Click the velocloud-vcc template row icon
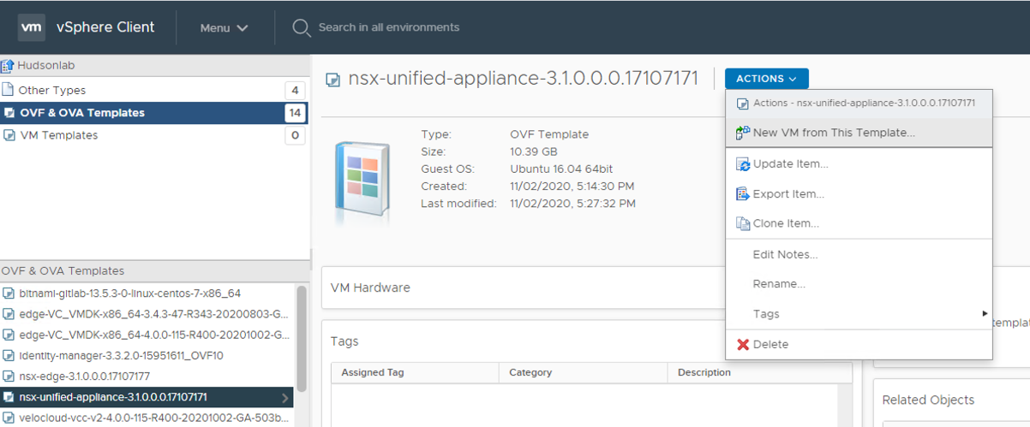The height and width of the screenshot is (427, 1030). coord(9,418)
